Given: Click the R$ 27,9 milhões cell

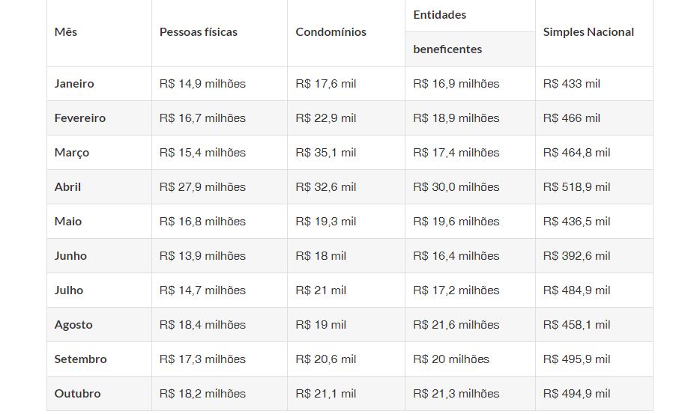Looking at the screenshot, I should pos(202,187).
